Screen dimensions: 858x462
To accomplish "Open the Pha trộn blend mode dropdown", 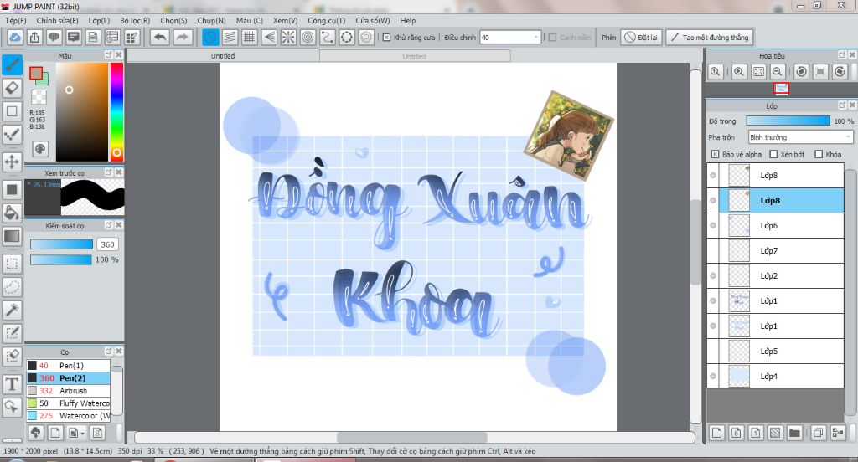I will (801, 136).
